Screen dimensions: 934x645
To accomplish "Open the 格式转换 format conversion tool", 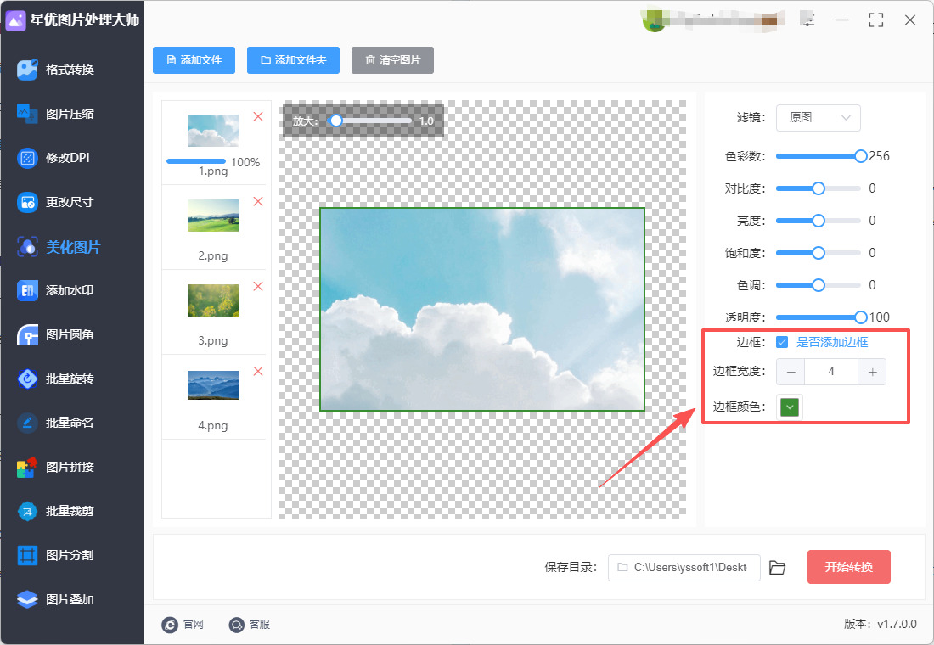I will point(27,70).
